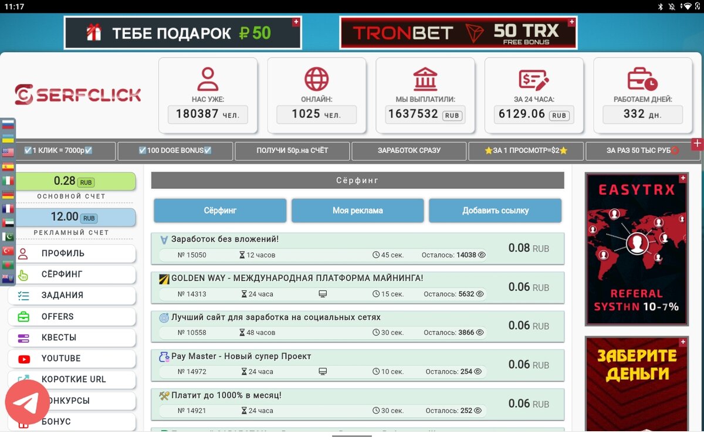Click the monitor icon in Pay Master row
This screenshot has height=440, width=704.
[x=322, y=371]
